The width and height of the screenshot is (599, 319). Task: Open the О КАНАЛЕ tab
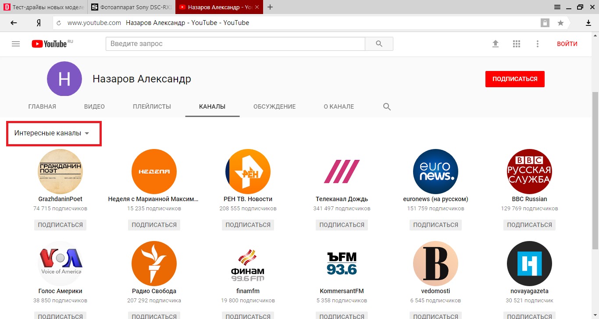339,106
